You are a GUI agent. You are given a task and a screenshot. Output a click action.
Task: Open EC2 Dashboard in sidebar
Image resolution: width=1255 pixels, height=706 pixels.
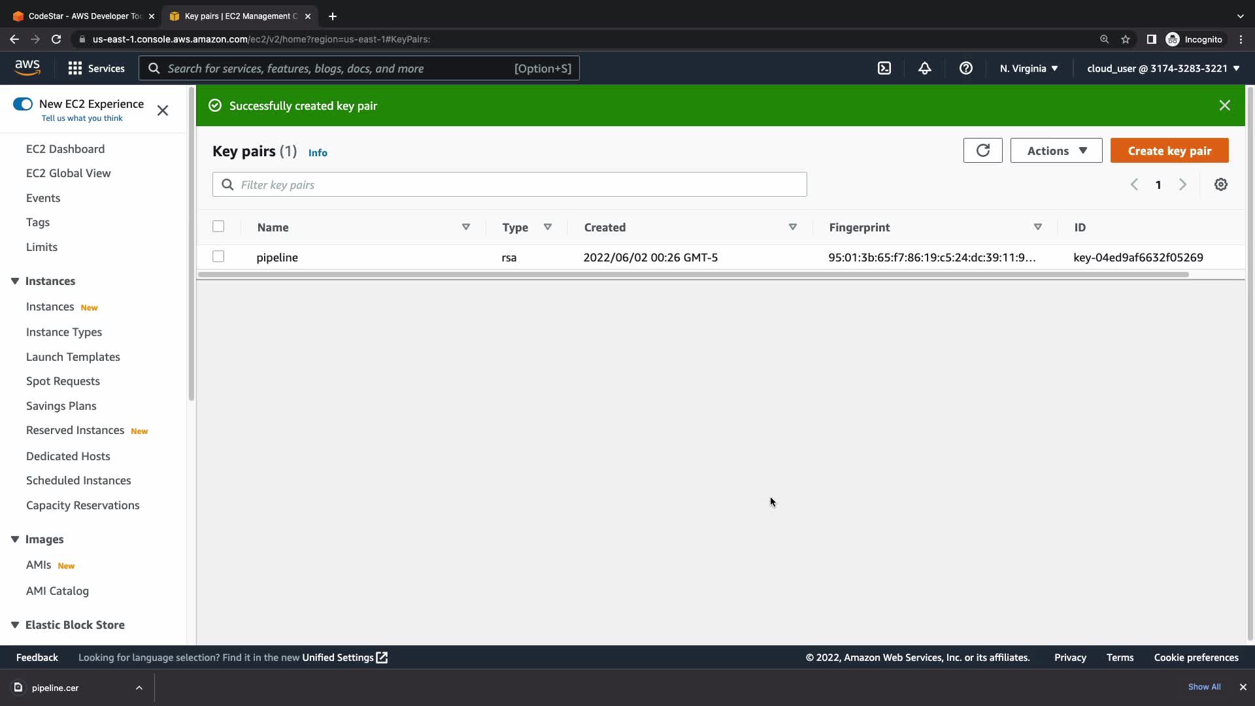click(x=65, y=149)
